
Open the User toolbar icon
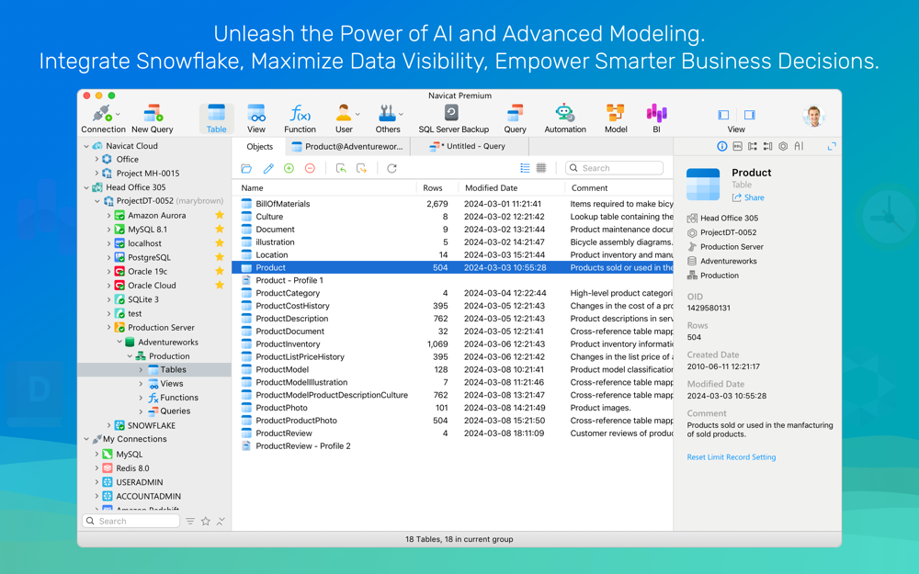click(344, 118)
